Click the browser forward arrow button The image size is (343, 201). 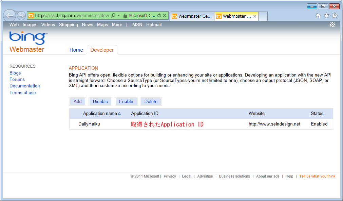pos(21,16)
